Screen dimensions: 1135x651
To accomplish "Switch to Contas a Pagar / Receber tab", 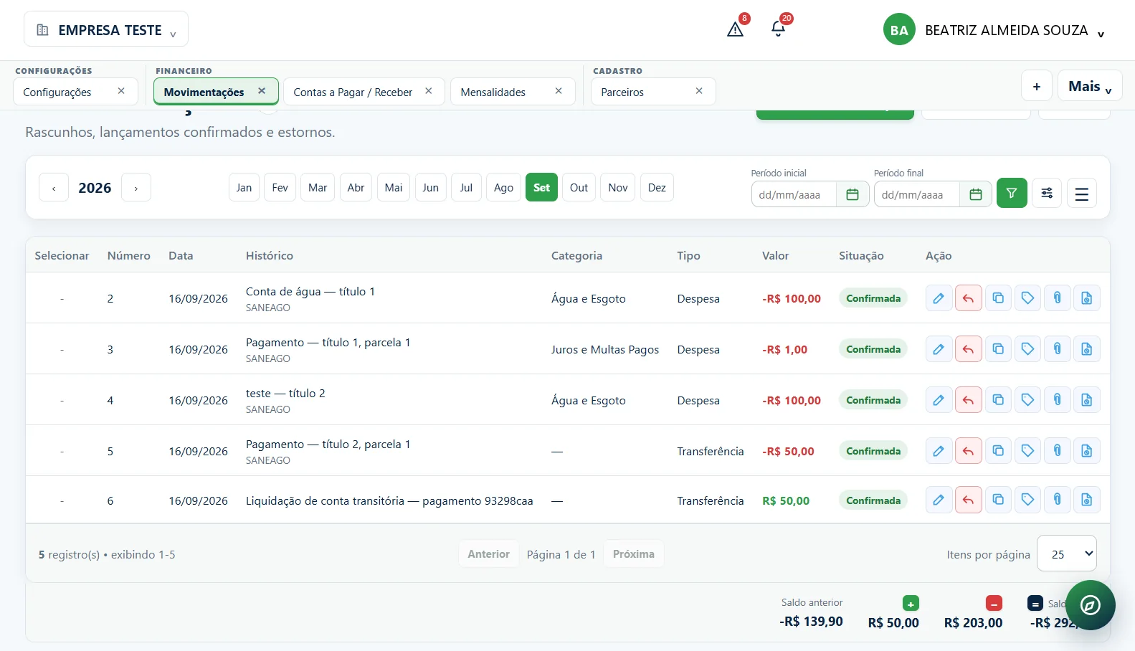I will 353,92.
